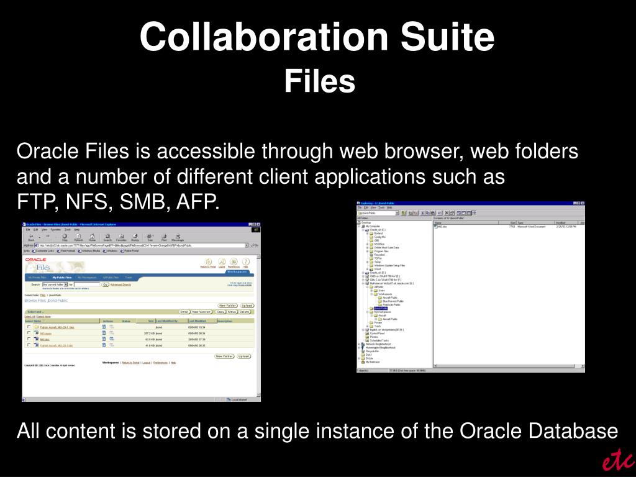This screenshot has width=636, height=477.
Task: Tick the checkbox of the 257.2 KB file row
Action: [29, 333]
